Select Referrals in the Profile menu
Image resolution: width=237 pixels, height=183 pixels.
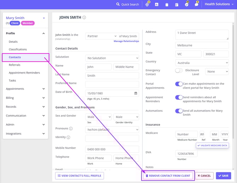[x=15, y=65]
